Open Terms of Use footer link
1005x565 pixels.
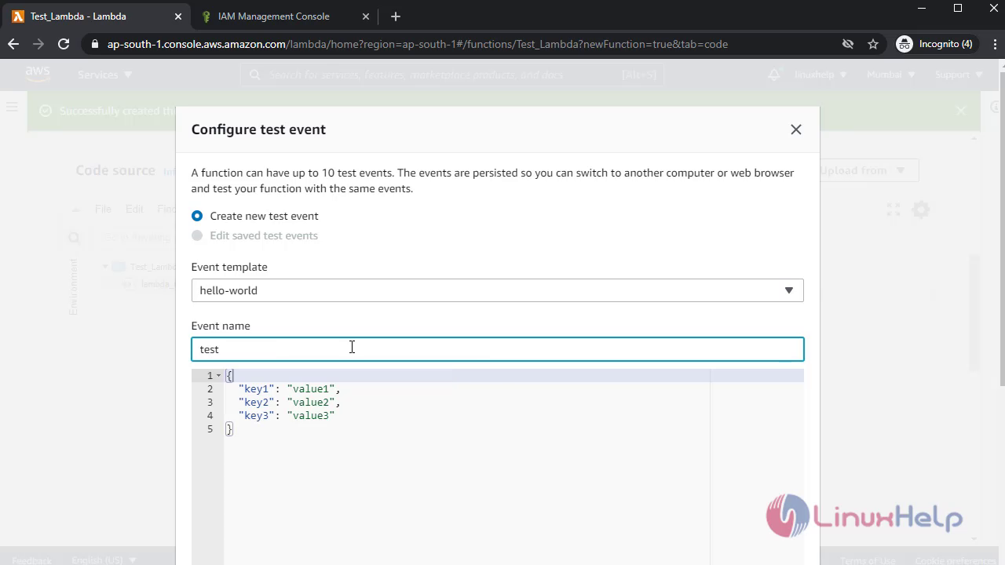pyautogui.click(x=868, y=560)
